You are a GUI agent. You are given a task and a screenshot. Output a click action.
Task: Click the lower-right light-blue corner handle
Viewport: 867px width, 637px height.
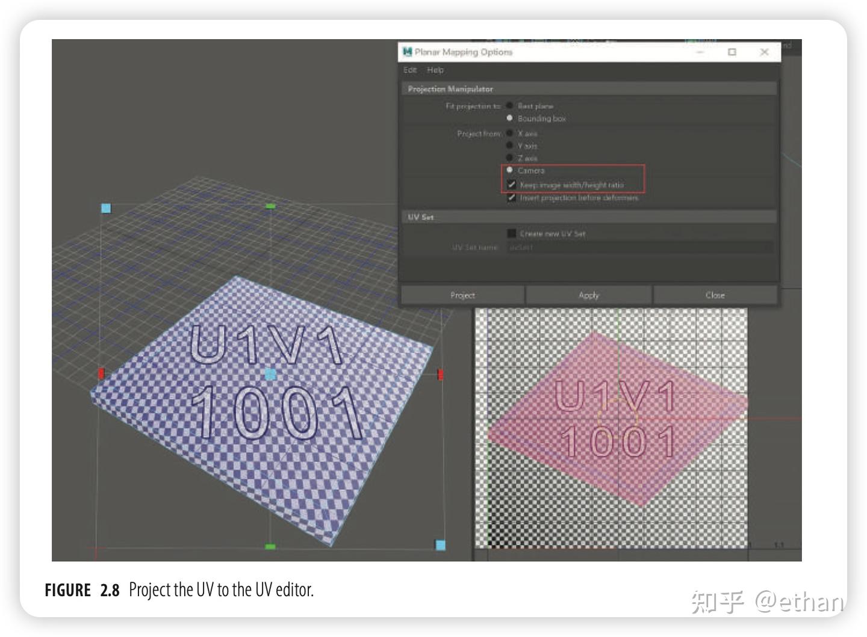click(x=440, y=545)
